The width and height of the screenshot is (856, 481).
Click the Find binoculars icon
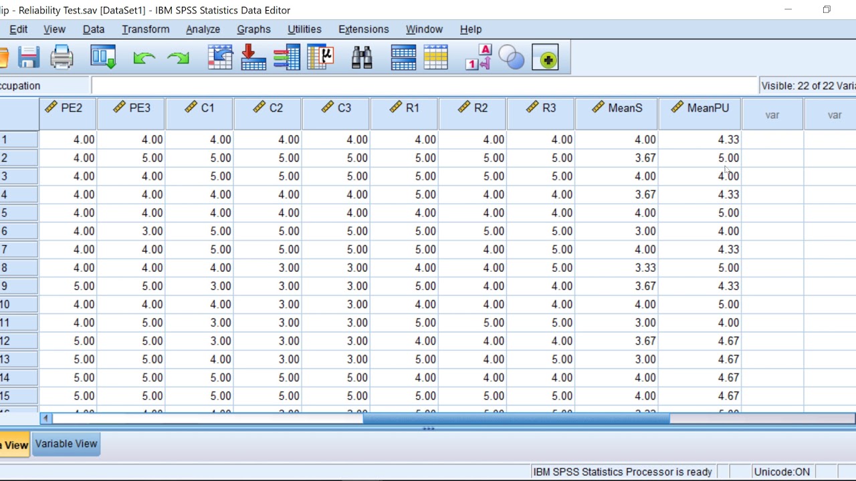(362, 57)
